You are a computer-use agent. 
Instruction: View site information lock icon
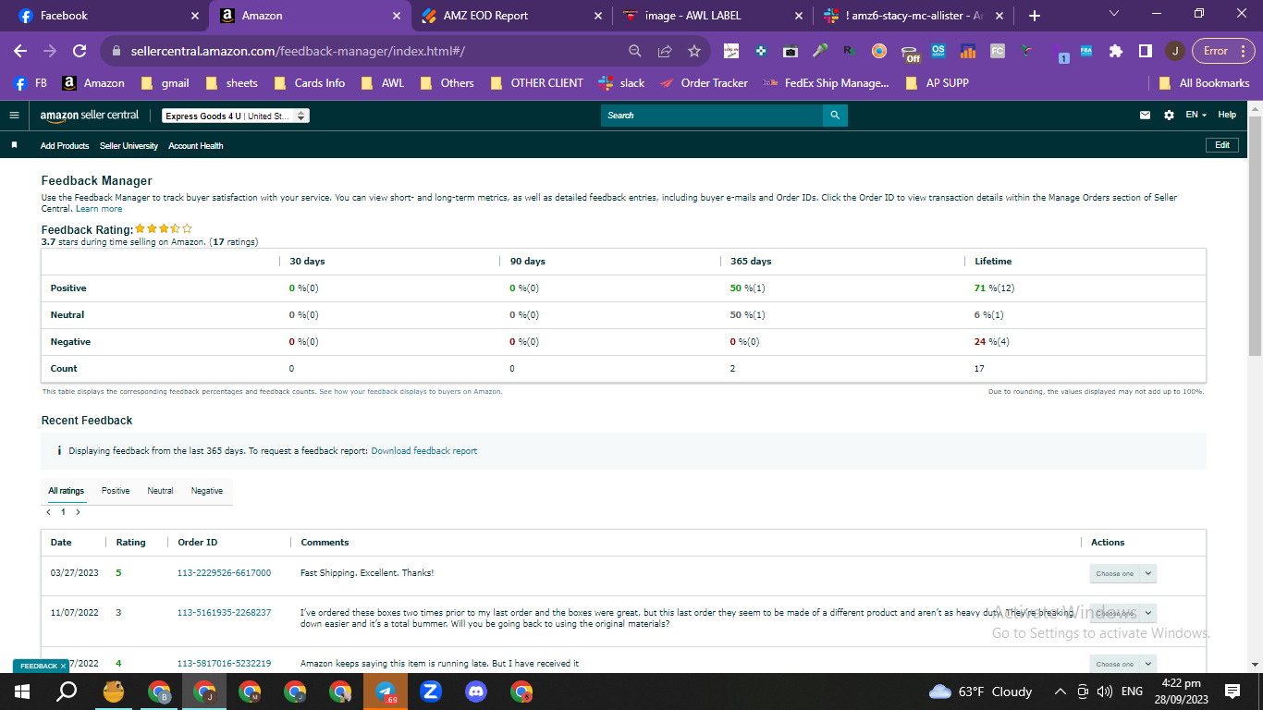(x=116, y=51)
